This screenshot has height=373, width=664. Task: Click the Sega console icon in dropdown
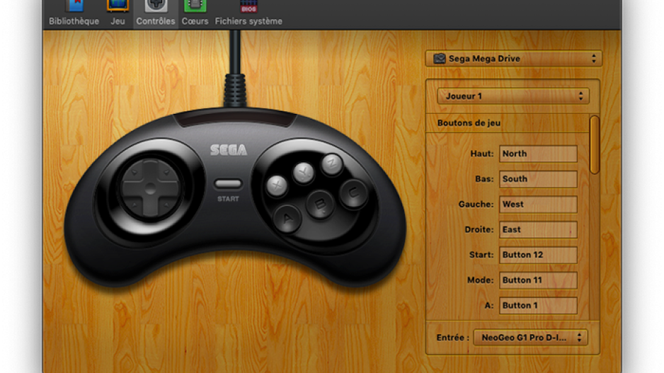[x=440, y=59]
